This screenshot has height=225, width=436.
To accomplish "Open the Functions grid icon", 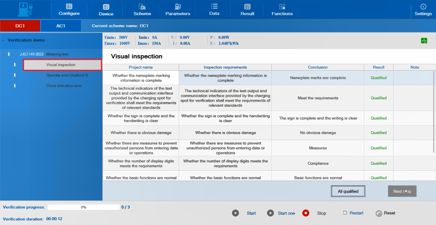I will [x=282, y=6].
